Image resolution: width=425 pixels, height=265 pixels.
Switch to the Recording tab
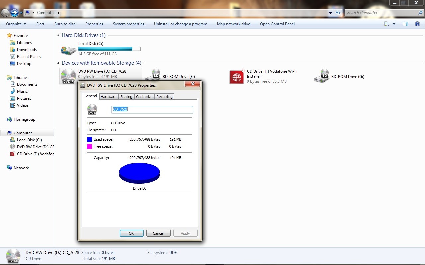tap(164, 97)
